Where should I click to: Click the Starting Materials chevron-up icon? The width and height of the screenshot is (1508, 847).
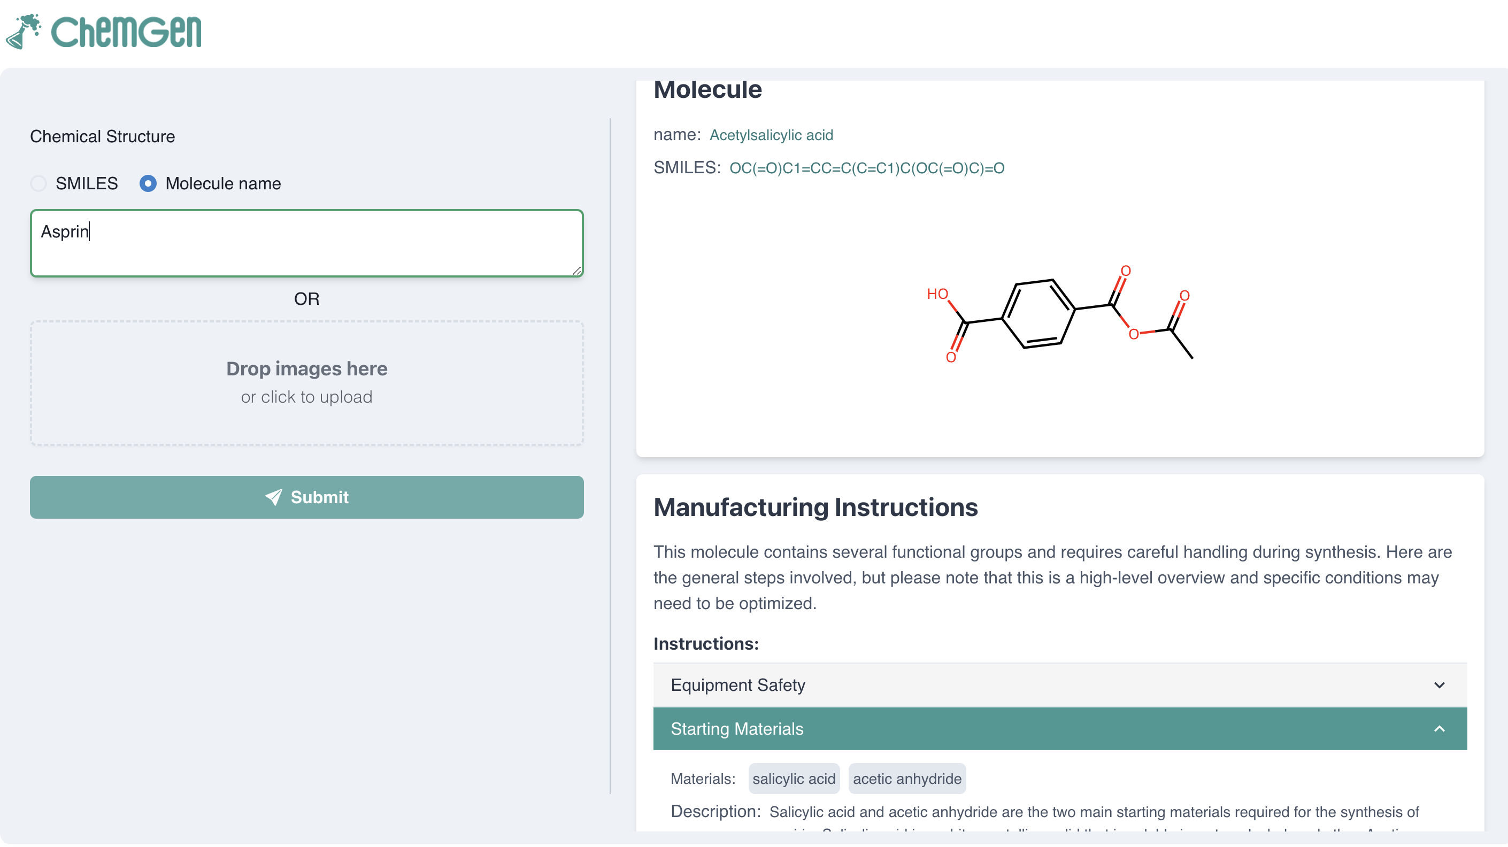(x=1439, y=729)
